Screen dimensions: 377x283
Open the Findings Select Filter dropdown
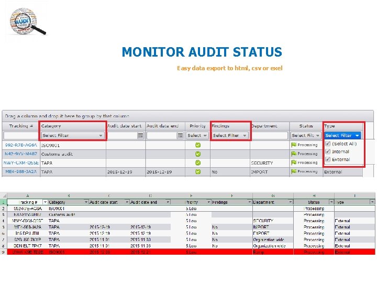[x=230, y=136]
